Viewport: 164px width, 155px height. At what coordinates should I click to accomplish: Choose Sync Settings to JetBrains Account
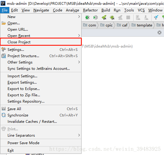(x=41, y=69)
